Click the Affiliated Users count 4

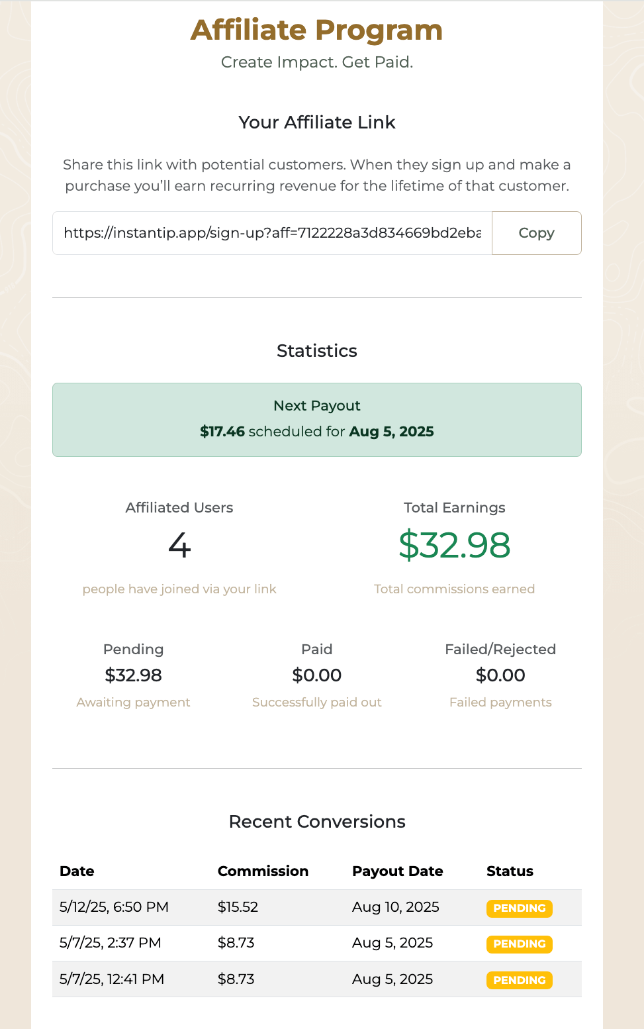(179, 546)
